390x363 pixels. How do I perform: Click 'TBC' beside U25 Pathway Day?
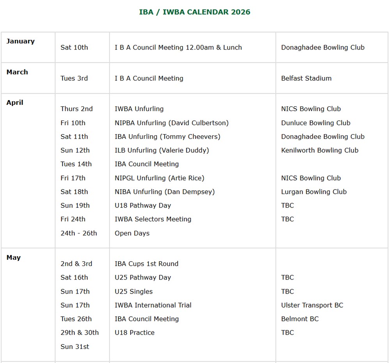[287, 278]
